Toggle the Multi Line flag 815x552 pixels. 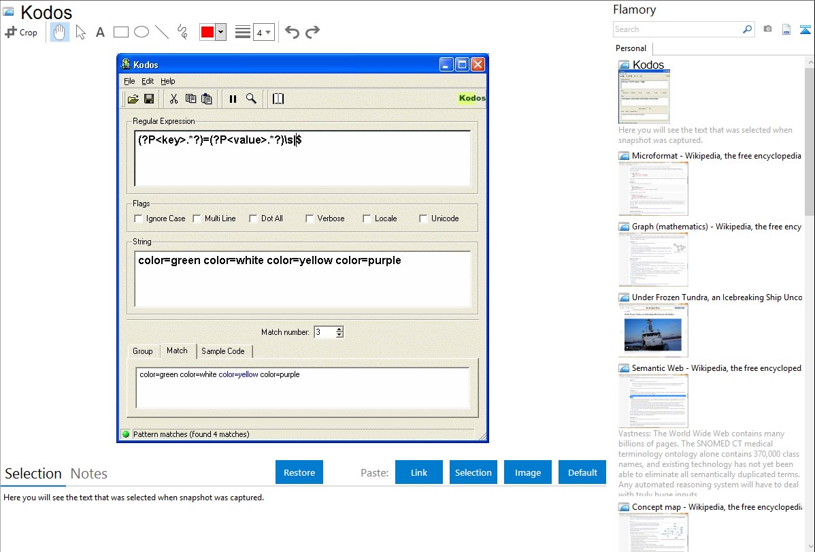coord(197,218)
